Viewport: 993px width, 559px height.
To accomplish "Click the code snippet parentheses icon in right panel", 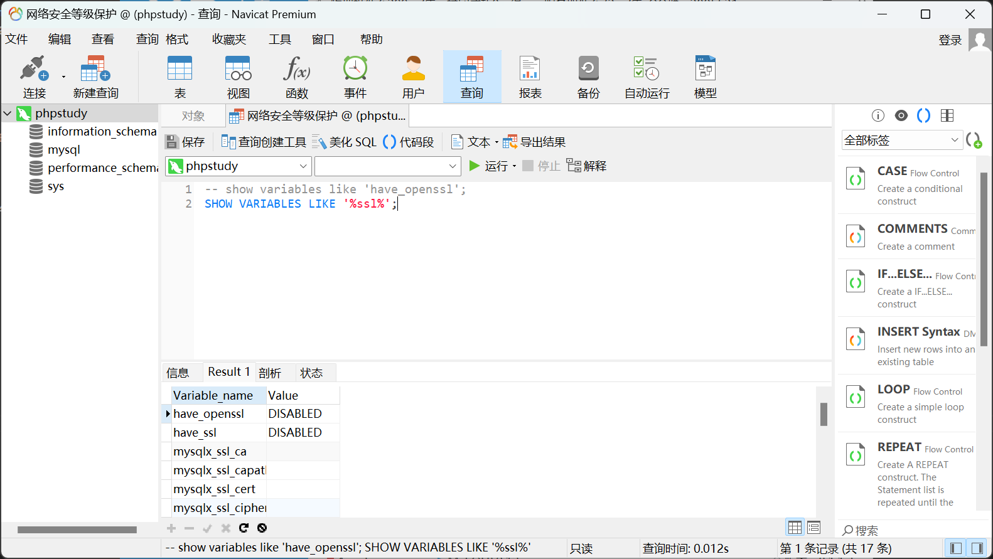I will 924,115.
